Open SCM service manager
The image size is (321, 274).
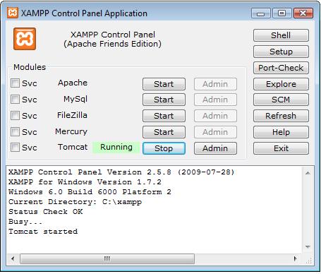[281, 100]
